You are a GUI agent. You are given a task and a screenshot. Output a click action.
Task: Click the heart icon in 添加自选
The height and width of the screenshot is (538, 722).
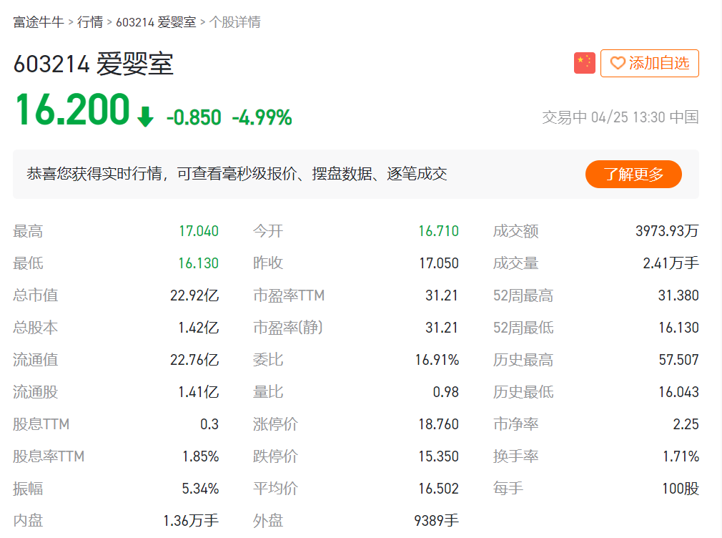coord(617,64)
